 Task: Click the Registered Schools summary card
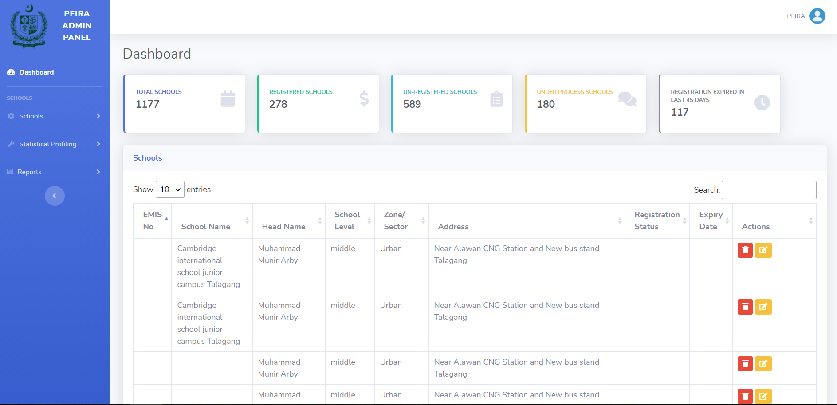point(318,103)
